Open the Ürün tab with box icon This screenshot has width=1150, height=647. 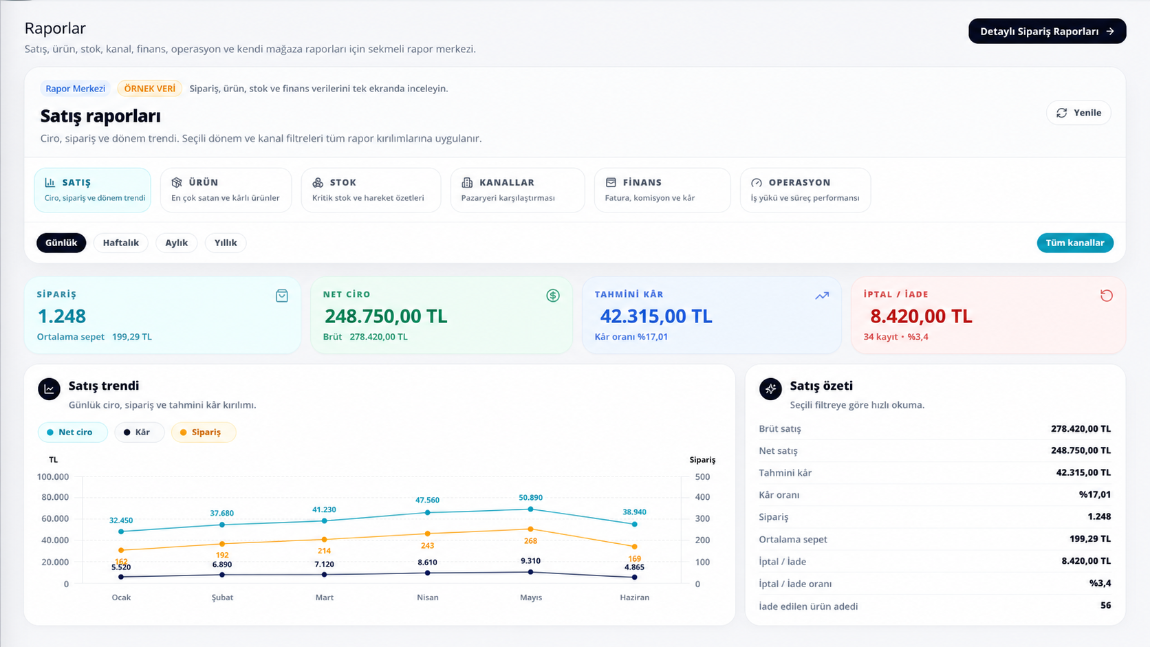click(226, 190)
